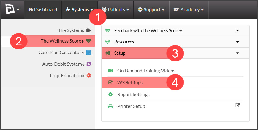Image resolution: width=258 pixels, height=130 pixels.
Task: Click the logo icon in top-left corner
Action: point(10,9)
